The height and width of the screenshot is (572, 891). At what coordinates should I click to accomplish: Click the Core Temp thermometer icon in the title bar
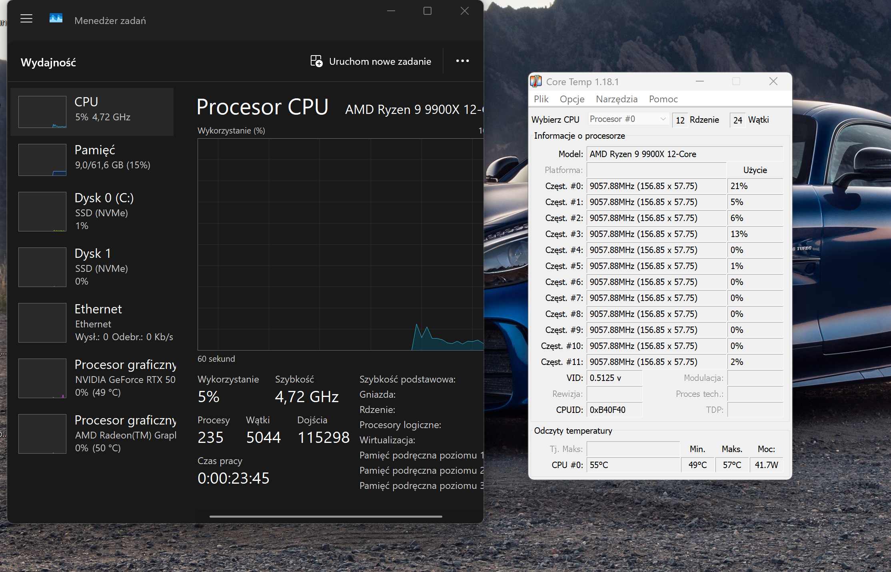[x=536, y=81]
